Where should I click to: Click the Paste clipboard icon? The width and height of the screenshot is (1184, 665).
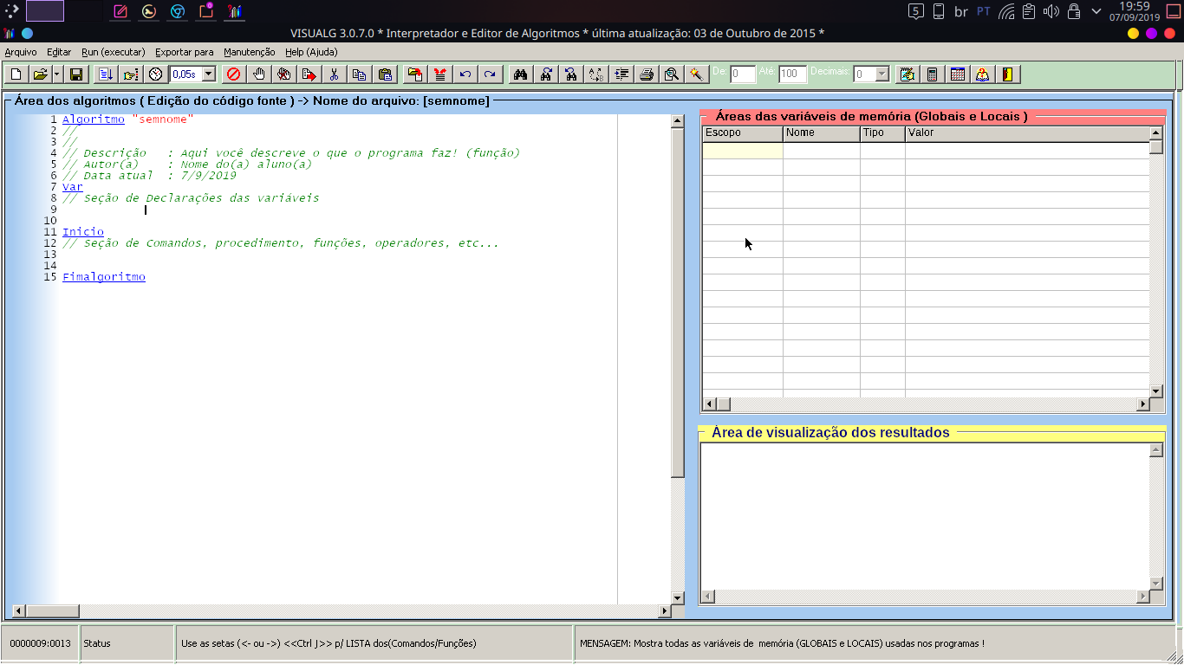click(x=386, y=74)
